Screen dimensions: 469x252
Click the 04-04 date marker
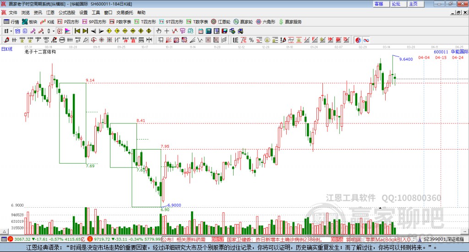[424, 57]
